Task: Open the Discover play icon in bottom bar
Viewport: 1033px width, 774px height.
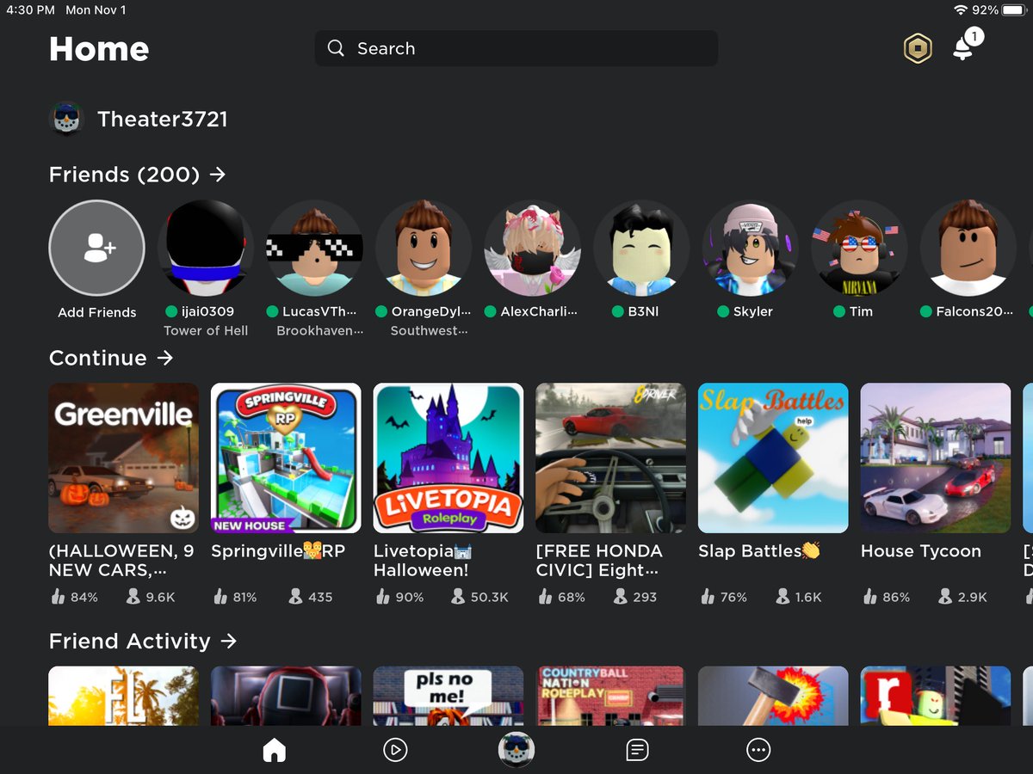Action: 394,751
